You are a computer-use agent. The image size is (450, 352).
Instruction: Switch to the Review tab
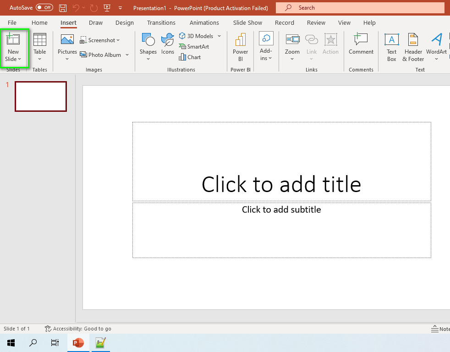pos(316,22)
